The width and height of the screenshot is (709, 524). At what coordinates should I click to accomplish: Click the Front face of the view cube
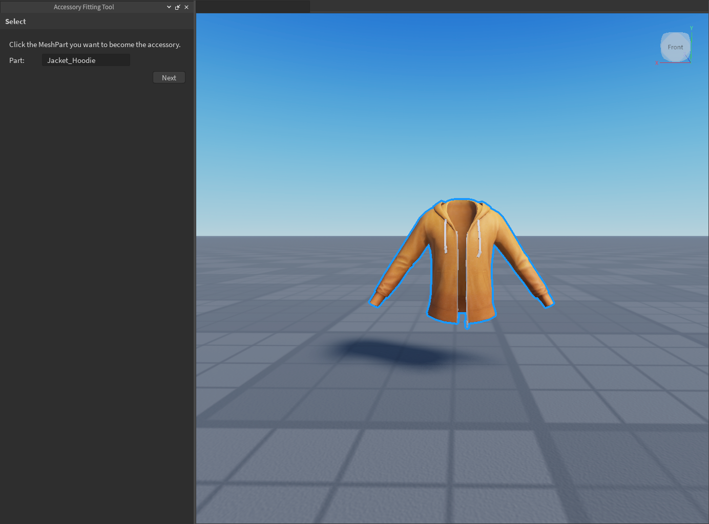tap(675, 47)
